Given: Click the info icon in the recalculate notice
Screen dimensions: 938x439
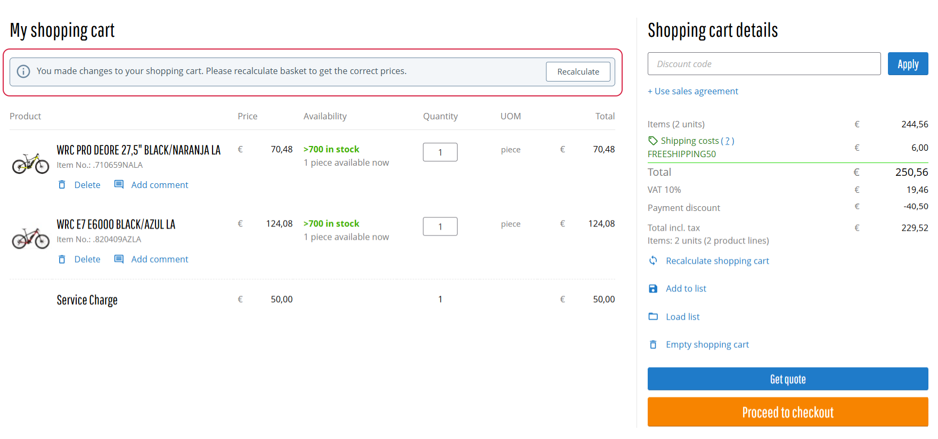Looking at the screenshot, I should (23, 71).
